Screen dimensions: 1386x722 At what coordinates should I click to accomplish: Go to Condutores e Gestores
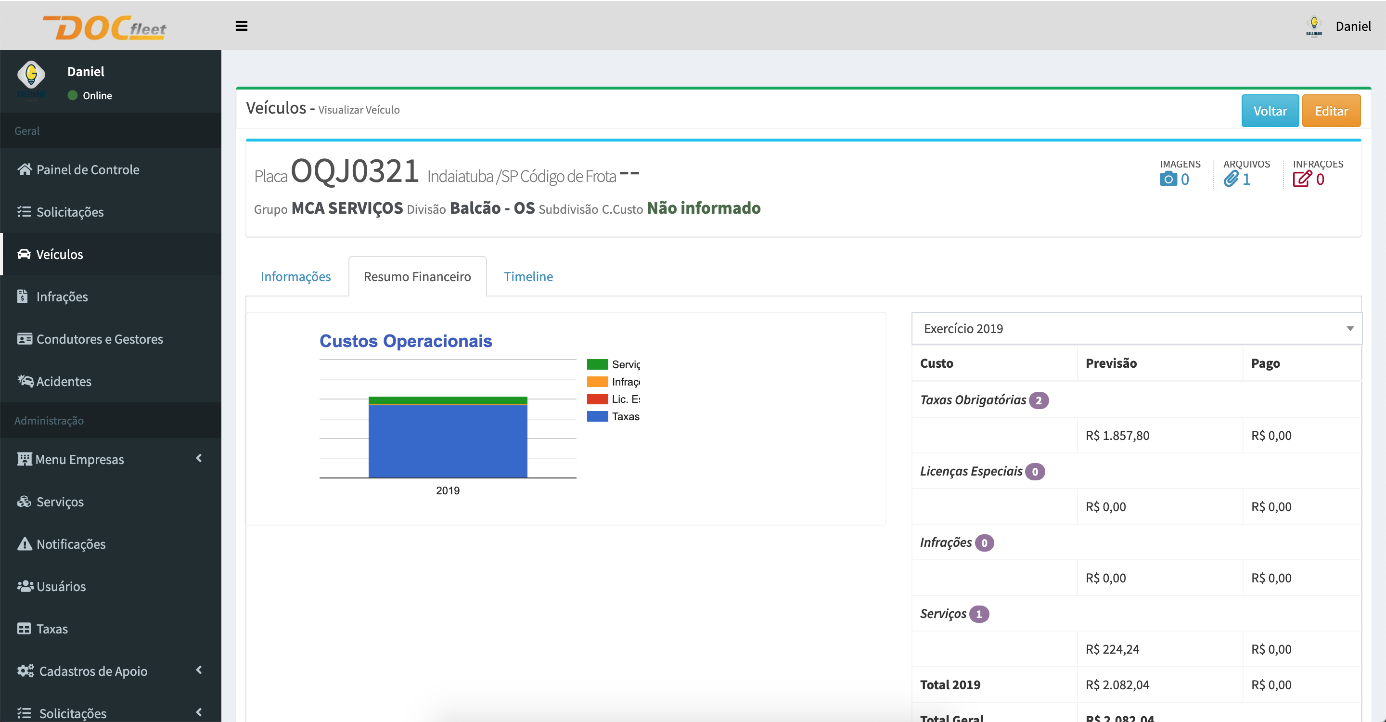point(111,339)
